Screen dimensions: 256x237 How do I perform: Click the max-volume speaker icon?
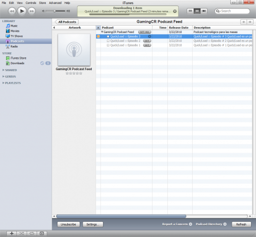pos(68,11)
